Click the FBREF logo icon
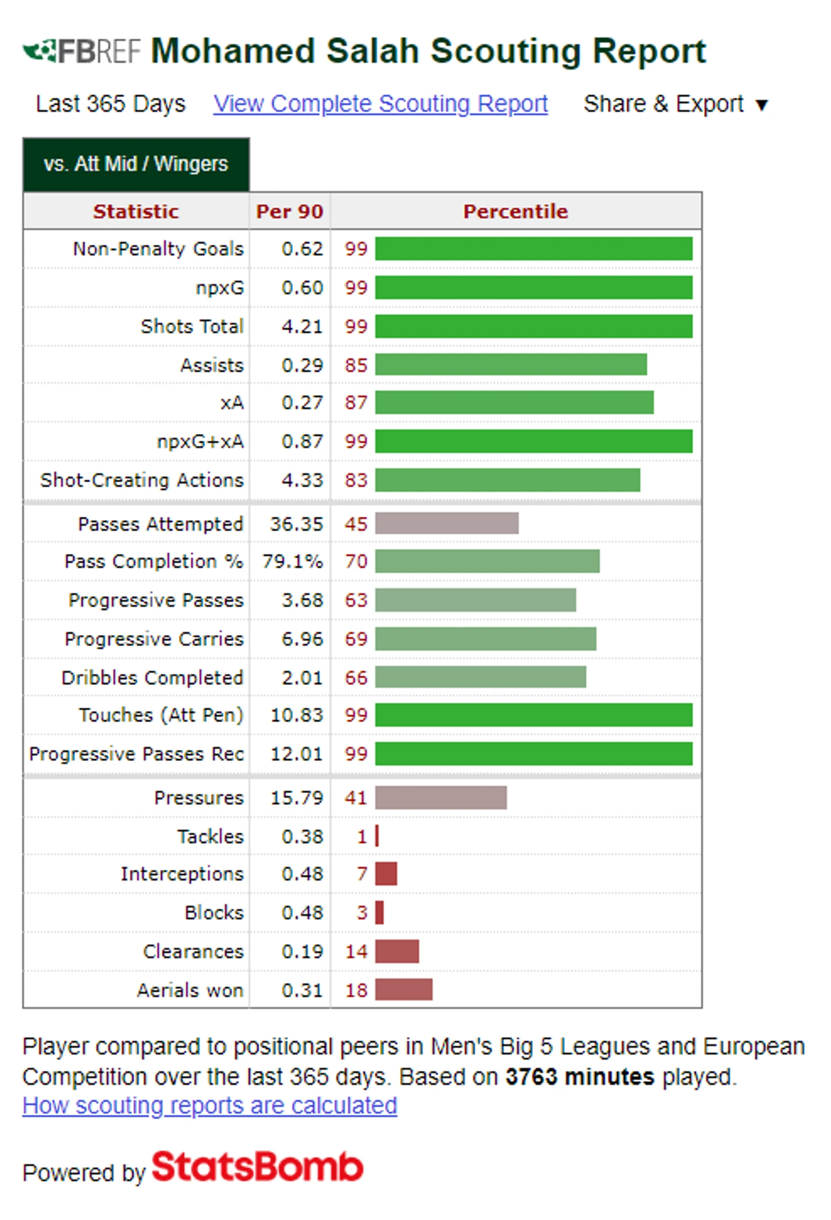The width and height of the screenshot is (831, 1220). (x=81, y=51)
